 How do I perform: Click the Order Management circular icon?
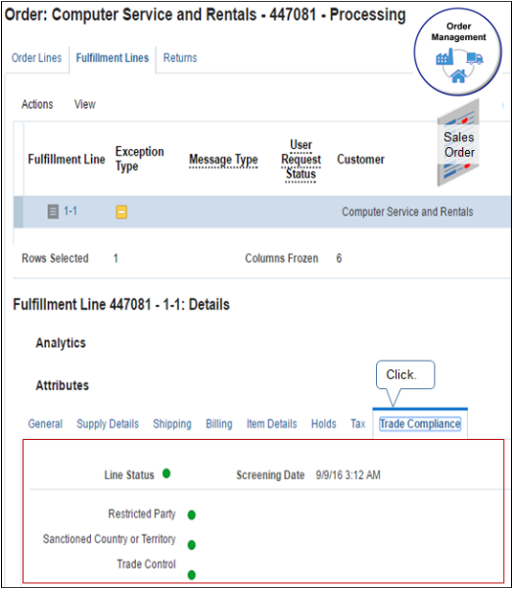458,52
